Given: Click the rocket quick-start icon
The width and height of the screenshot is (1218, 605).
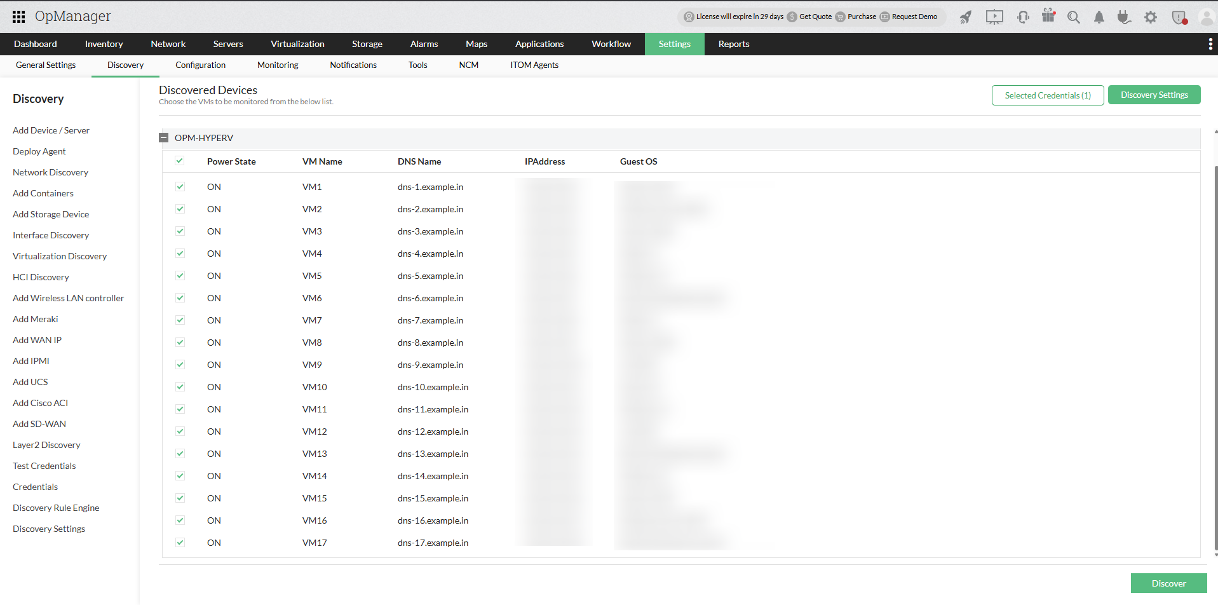Looking at the screenshot, I should click(x=965, y=17).
